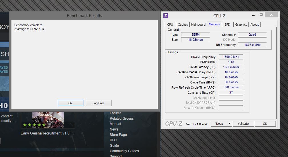
Task: Click the Channel # value Quad
Action: [252, 35]
